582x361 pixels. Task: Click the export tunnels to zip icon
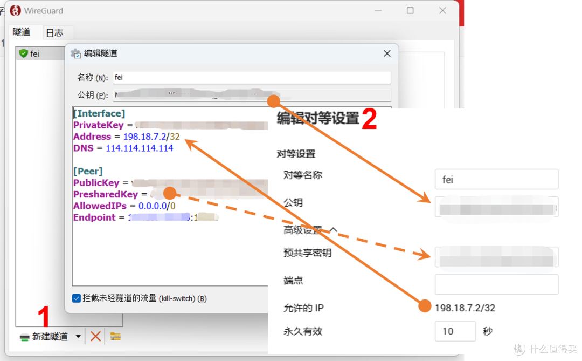coord(115,337)
